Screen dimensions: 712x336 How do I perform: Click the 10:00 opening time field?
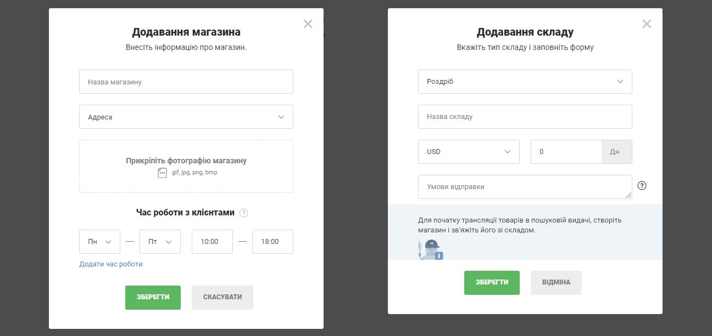(x=212, y=242)
